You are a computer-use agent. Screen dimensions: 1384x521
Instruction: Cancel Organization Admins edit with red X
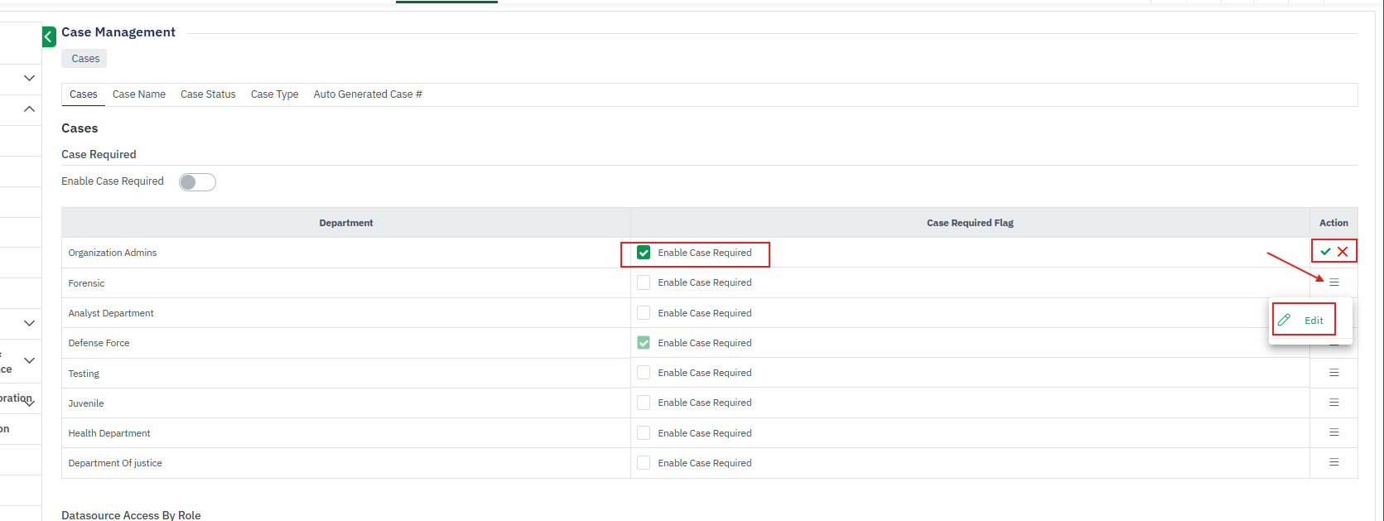[1343, 252]
